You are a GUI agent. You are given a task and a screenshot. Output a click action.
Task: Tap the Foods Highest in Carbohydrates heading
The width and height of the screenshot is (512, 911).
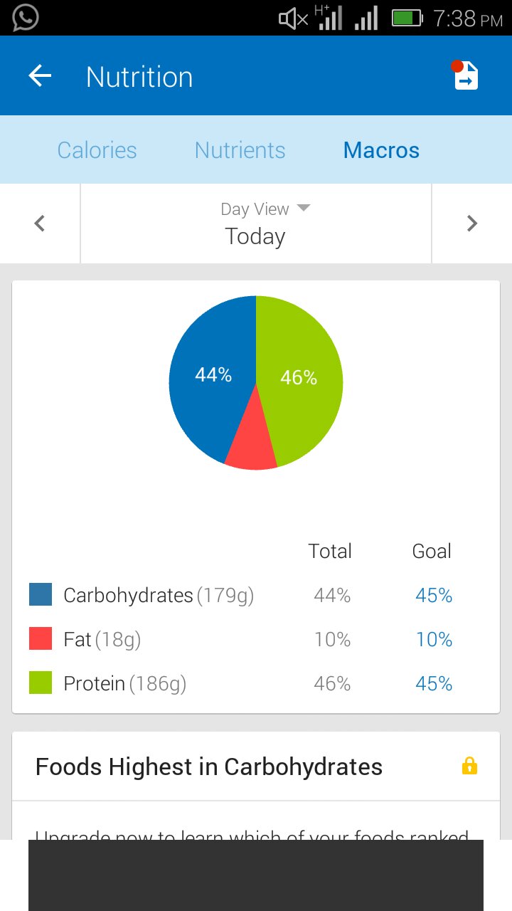[x=209, y=767]
